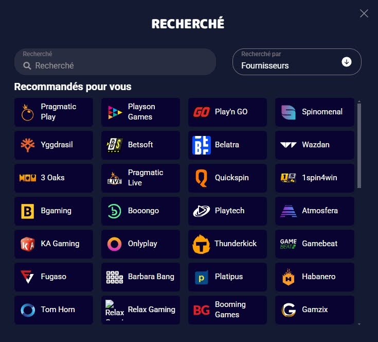Click the Quickspin orange Q icon

201,178
